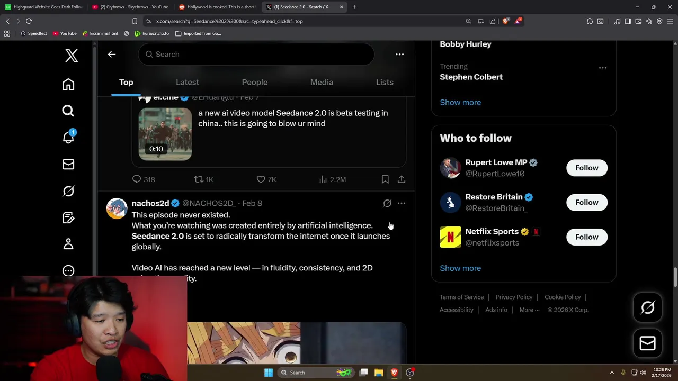Open OBS Studio taskbar icon
The height and width of the screenshot is (381, 678).
410,373
